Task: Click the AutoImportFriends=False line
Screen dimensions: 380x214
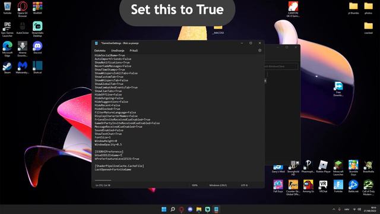Action: tap(113, 59)
